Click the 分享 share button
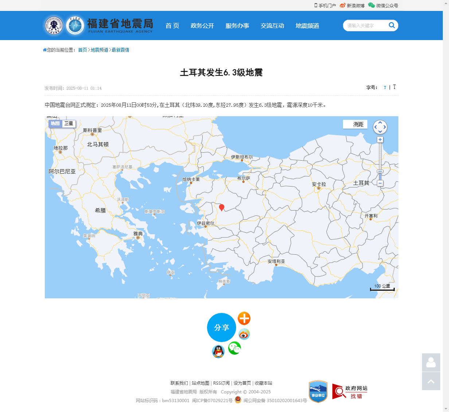Image resolution: width=449 pixels, height=412 pixels. [x=222, y=327]
